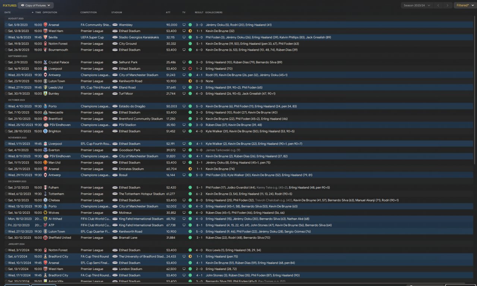477x286 pixels.
Task: Open the EFL Cup Third Round competition link
Action: coord(95,88)
